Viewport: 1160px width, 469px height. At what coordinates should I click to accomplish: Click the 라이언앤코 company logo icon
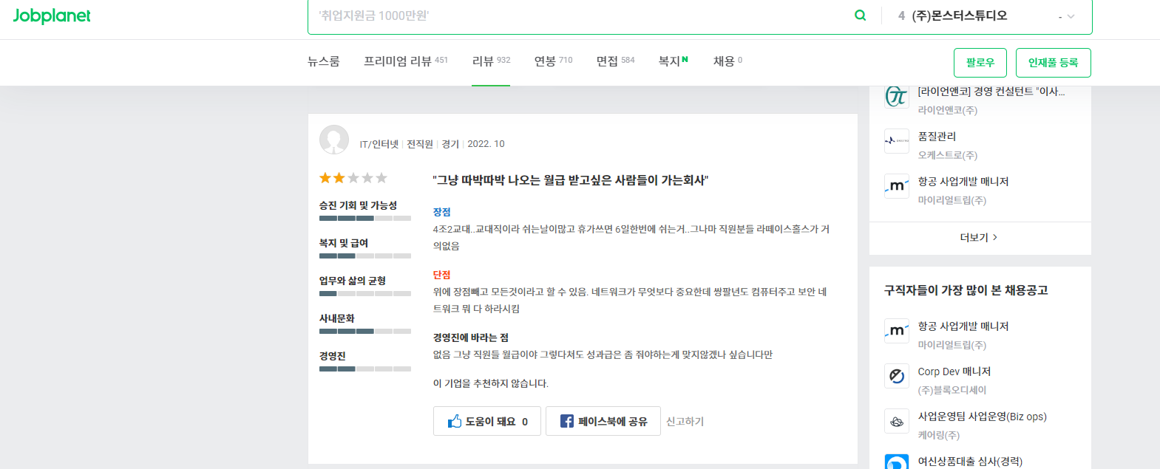coord(897,96)
